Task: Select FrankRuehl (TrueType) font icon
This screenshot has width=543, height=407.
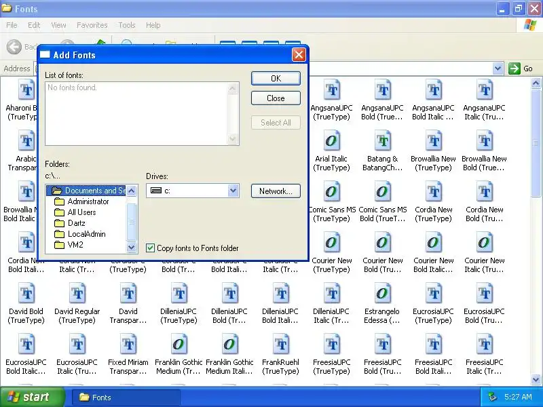Action: pyautogui.click(x=280, y=345)
